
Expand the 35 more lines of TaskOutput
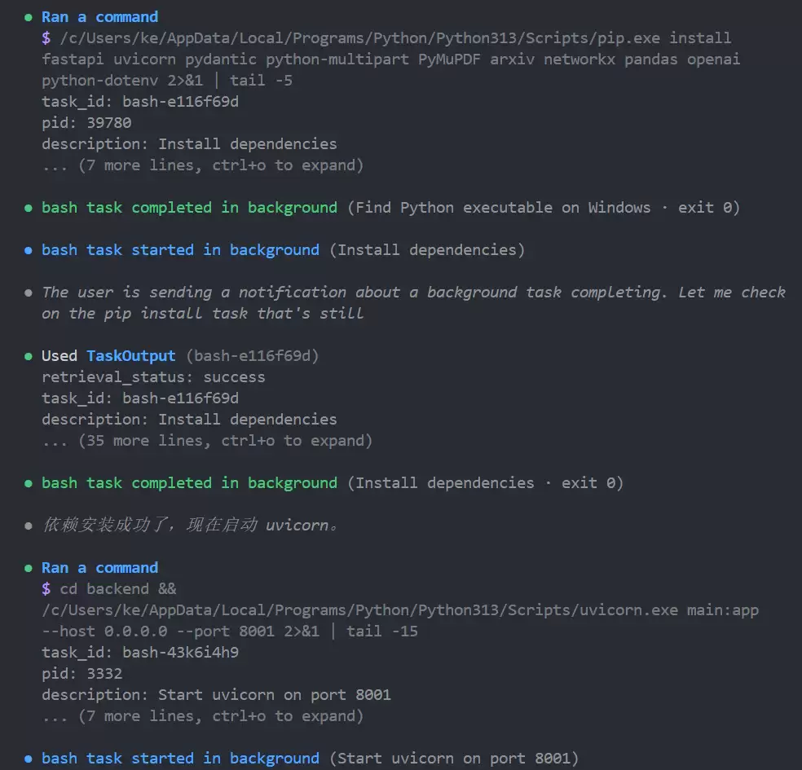click(207, 441)
